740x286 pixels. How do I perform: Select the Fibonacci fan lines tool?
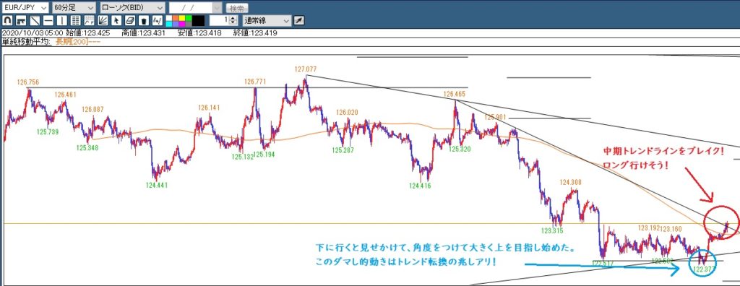click(103, 21)
